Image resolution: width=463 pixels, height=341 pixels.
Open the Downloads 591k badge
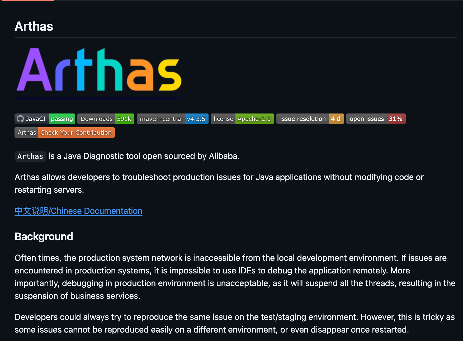tap(106, 119)
